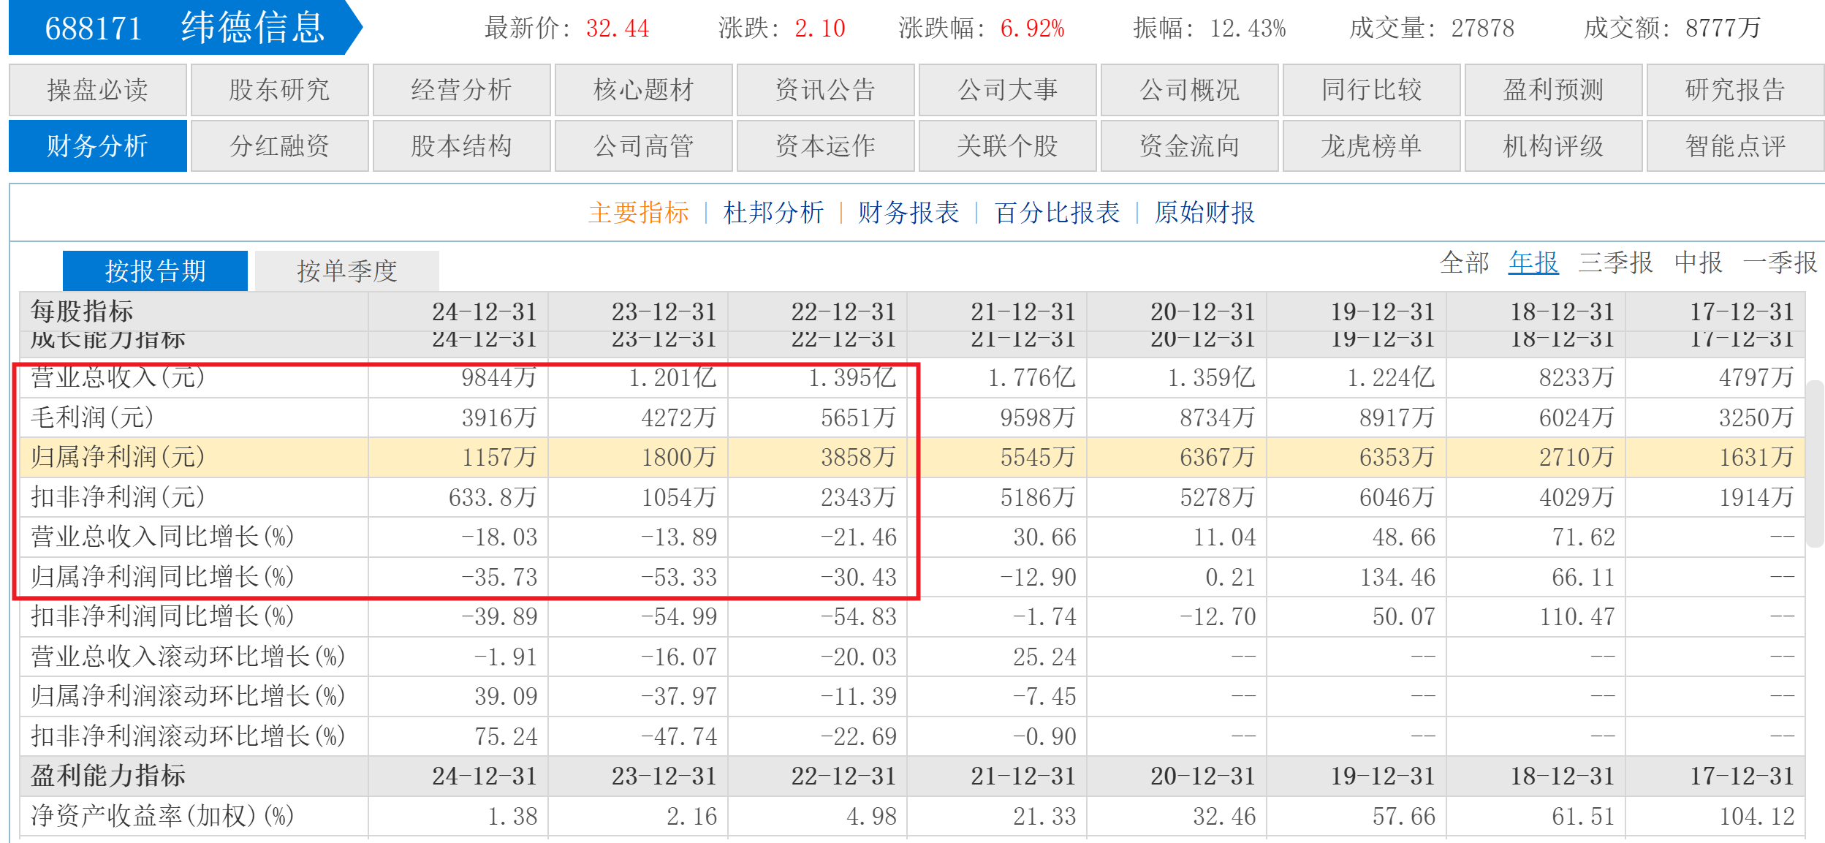Open 经营分析 tab
This screenshot has height=843, width=1825.
[x=461, y=90]
